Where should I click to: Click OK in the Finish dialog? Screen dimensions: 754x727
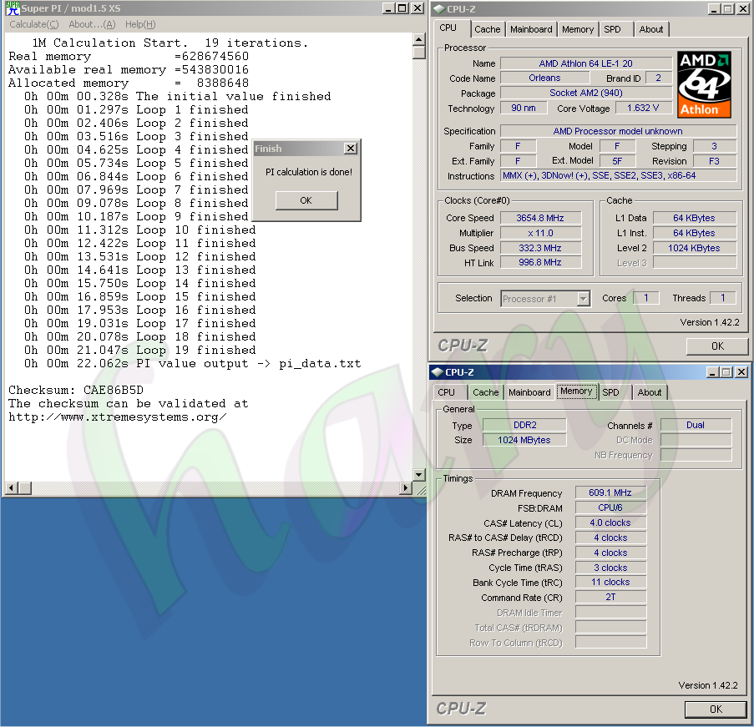(306, 200)
